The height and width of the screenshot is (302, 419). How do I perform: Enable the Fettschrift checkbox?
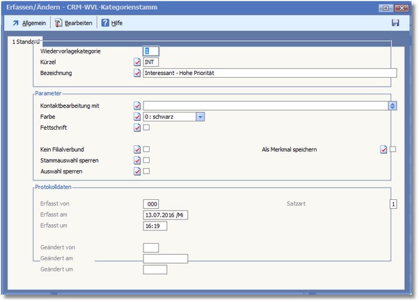[147, 128]
